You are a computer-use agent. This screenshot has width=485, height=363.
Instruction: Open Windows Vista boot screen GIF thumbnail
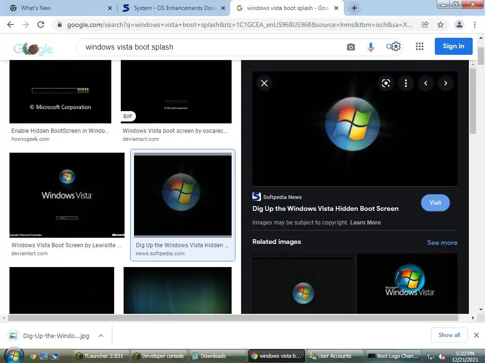point(176,92)
